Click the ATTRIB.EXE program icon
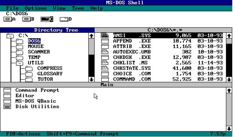233x137 pixels. coord(105,47)
